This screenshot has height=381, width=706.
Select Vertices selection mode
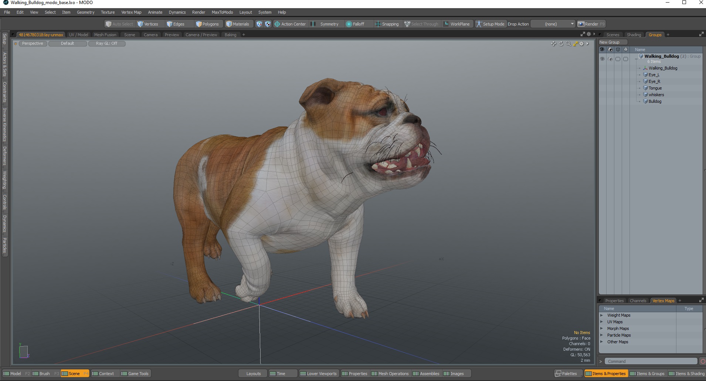(x=148, y=24)
